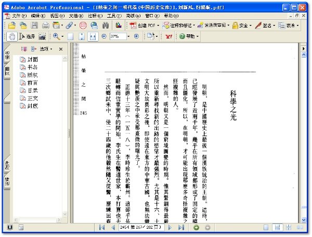Select the Zoom In magnifier tool
The height and width of the screenshot is (237, 312).
[56, 36]
